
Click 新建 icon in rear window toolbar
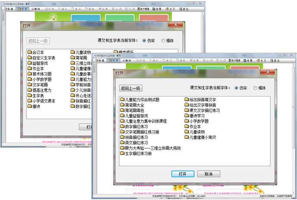[9, 9]
